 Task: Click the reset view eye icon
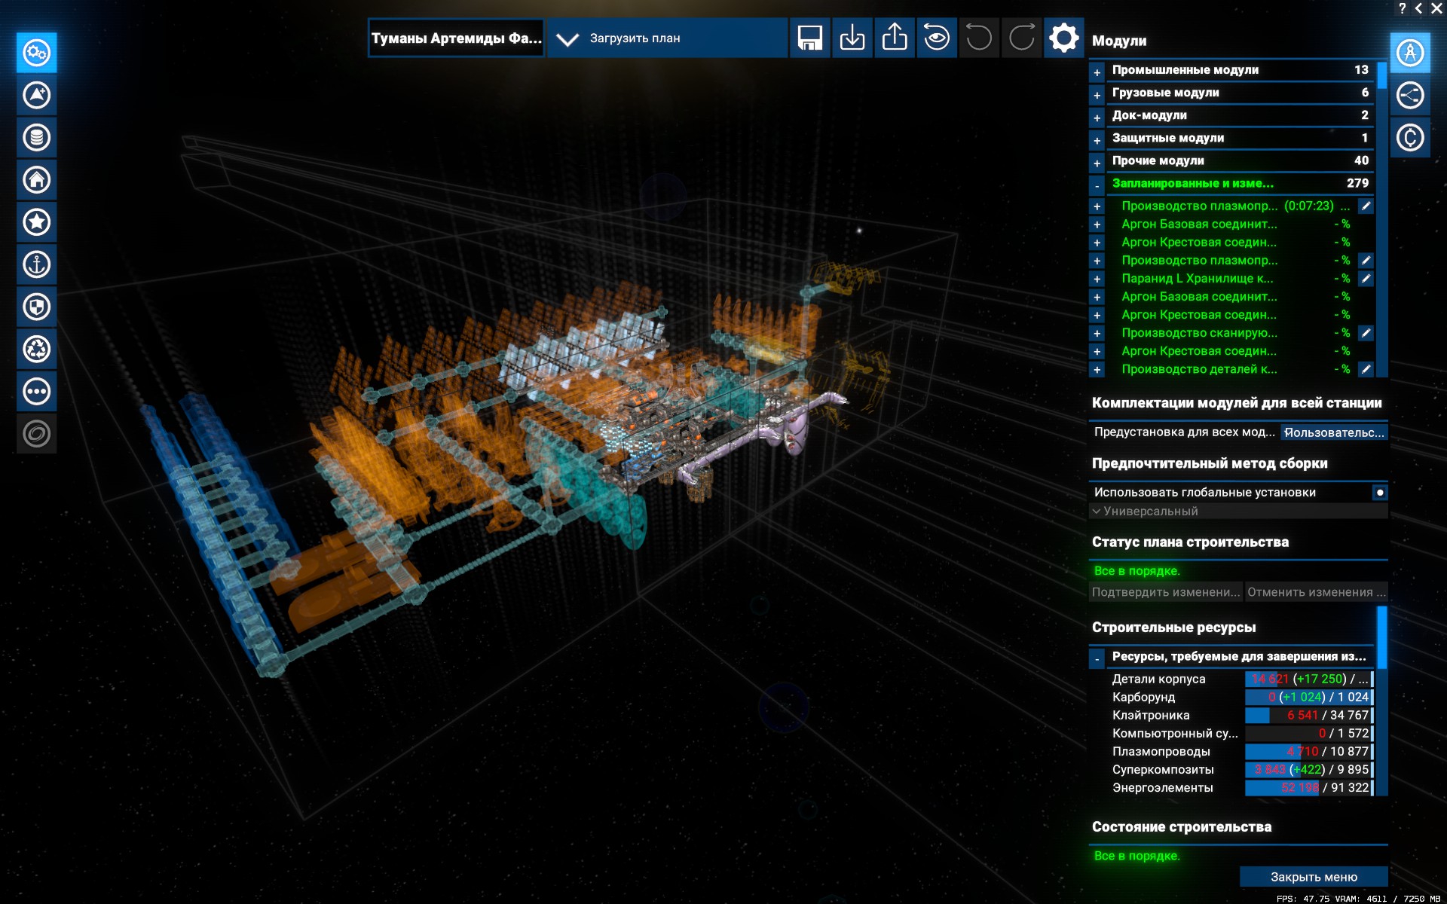click(937, 38)
